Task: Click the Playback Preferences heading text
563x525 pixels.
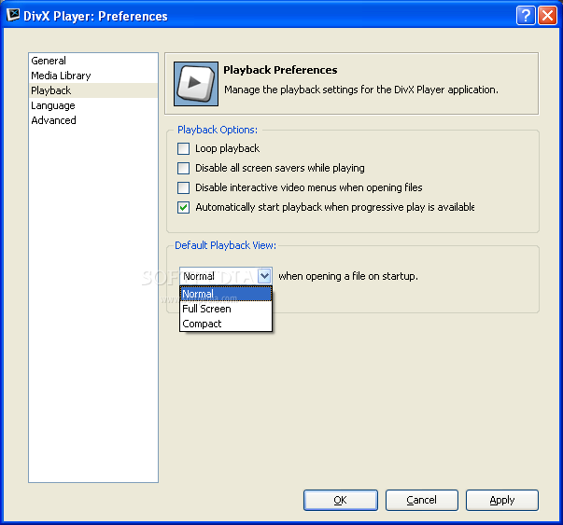Action: [280, 70]
